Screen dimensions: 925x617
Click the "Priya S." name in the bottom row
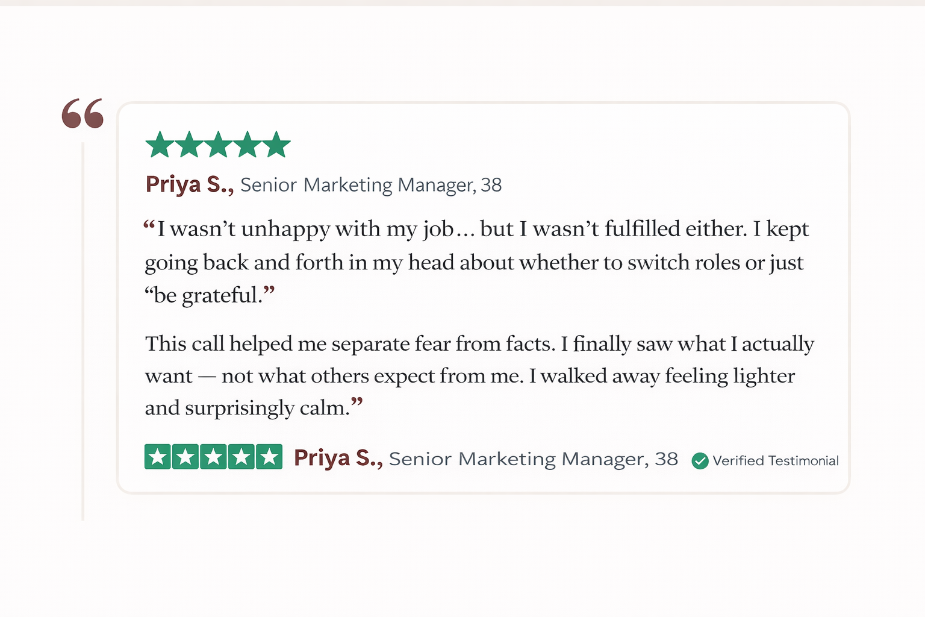pyautogui.click(x=338, y=459)
